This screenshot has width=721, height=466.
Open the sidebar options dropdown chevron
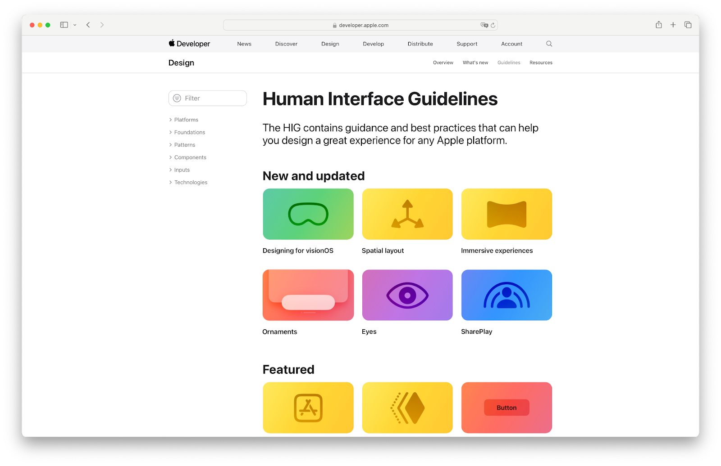75,25
